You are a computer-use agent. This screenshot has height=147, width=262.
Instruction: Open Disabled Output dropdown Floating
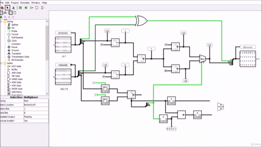point(36,117)
